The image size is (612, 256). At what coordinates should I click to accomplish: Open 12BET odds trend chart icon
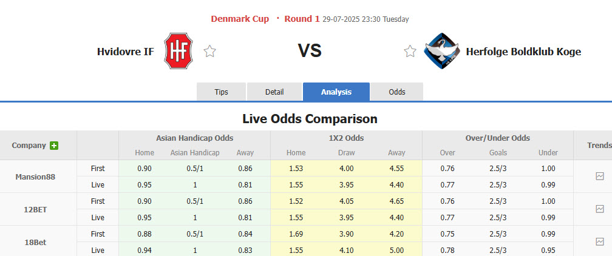(600, 209)
